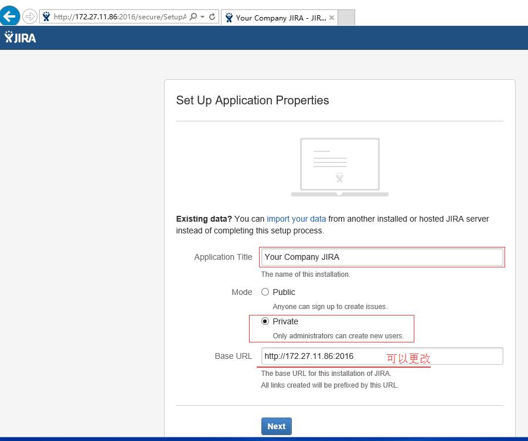The image size is (528, 441).
Task: Click 'Anyone can sign up to create issues.' text
Action: (330, 307)
